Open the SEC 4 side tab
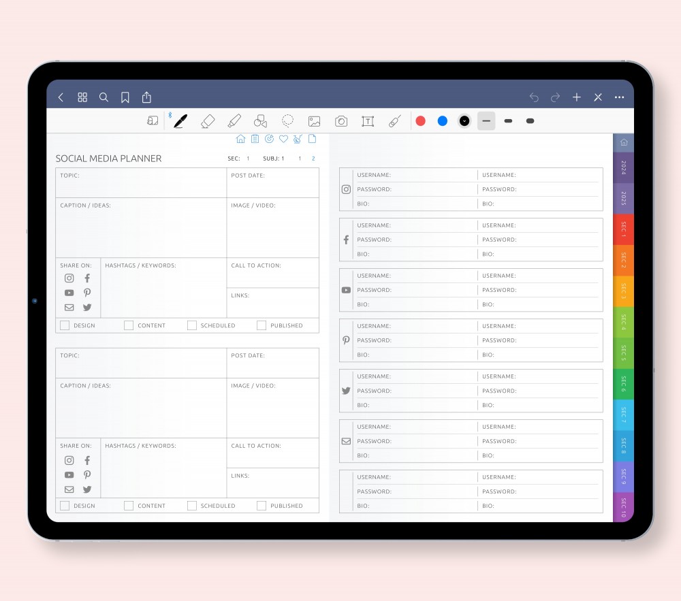 click(624, 322)
